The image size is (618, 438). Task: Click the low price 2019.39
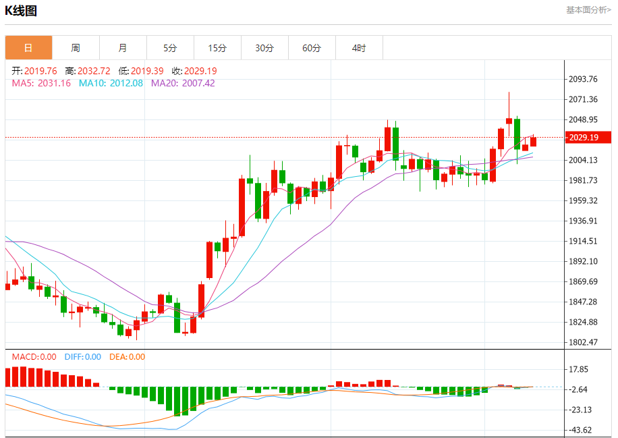point(147,71)
